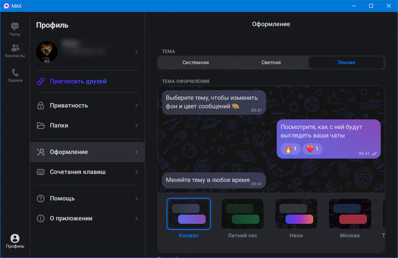Open the Звонки phone icon
This screenshot has width=398, height=258.
pos(15,73)
